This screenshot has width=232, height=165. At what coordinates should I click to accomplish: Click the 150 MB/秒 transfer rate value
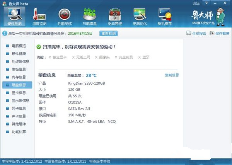point(77,115)
